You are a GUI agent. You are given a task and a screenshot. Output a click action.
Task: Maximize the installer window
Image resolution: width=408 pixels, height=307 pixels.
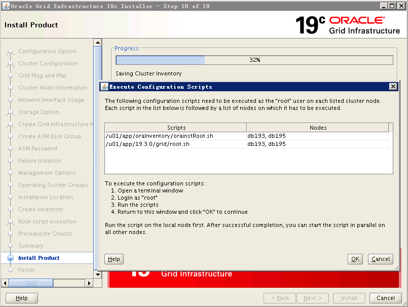pos(392,6)
